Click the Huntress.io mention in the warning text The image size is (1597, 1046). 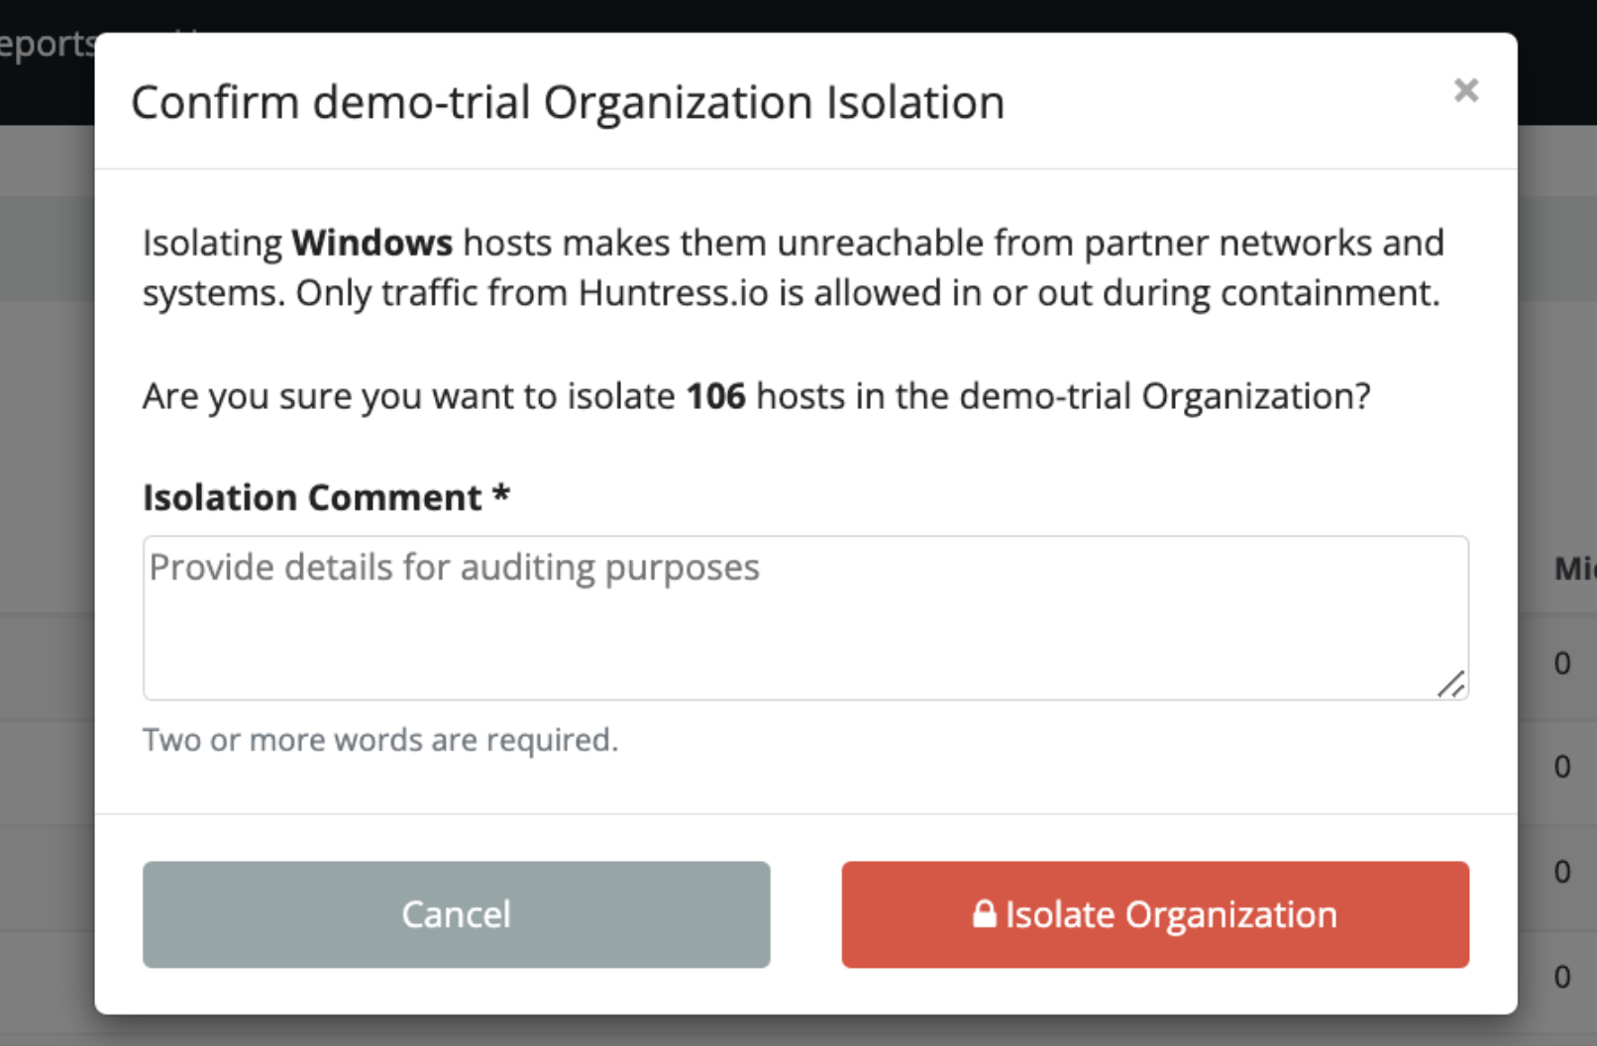point(674,293)
